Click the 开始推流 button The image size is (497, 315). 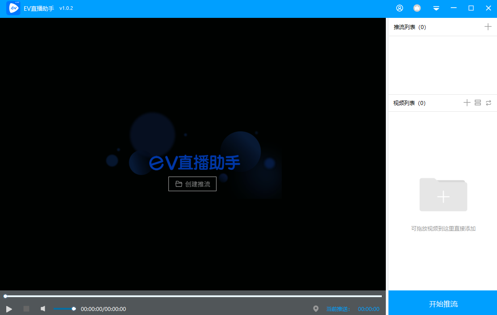click(443, 303)
